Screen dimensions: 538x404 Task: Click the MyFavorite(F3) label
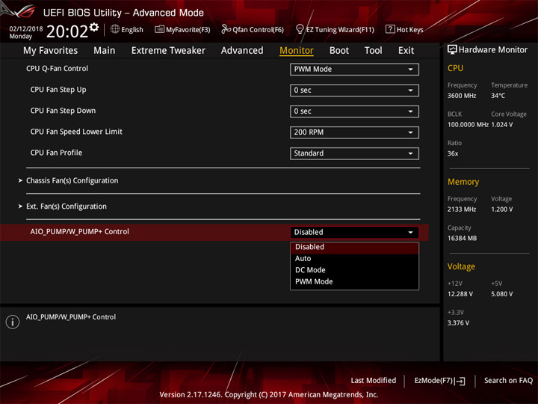point(188,30)
